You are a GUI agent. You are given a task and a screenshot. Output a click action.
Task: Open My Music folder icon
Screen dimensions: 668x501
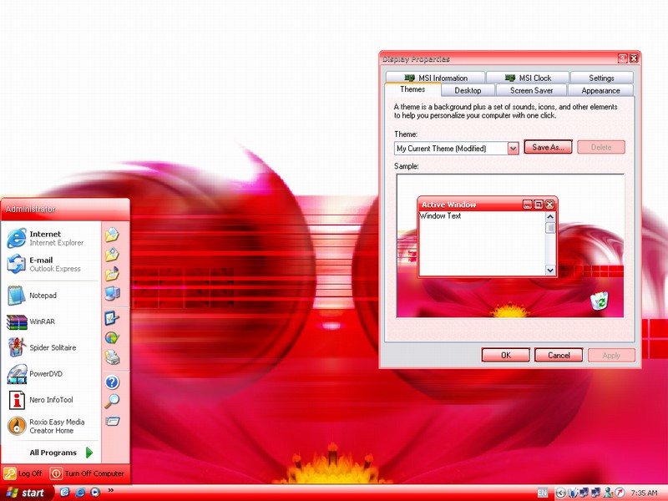click(x=112, y=274)
